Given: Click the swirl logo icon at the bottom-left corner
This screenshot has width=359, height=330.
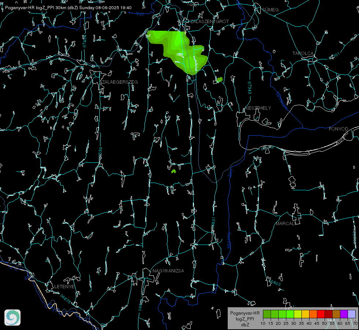Looking at the screenshot, I should (12, 318).
